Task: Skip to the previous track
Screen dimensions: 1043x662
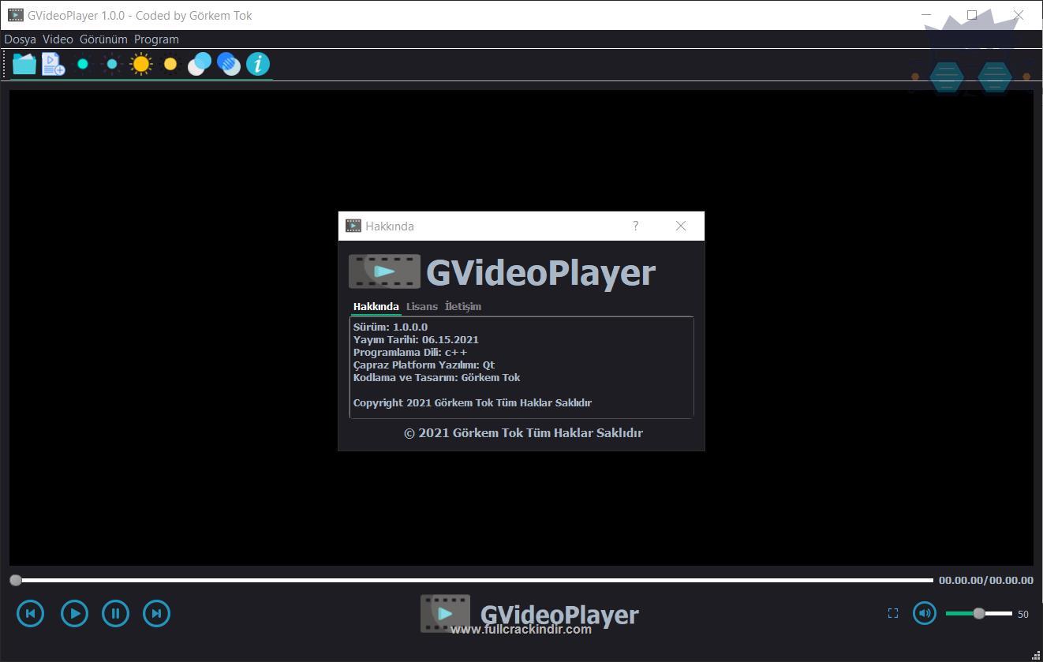Action: [31, 613]
